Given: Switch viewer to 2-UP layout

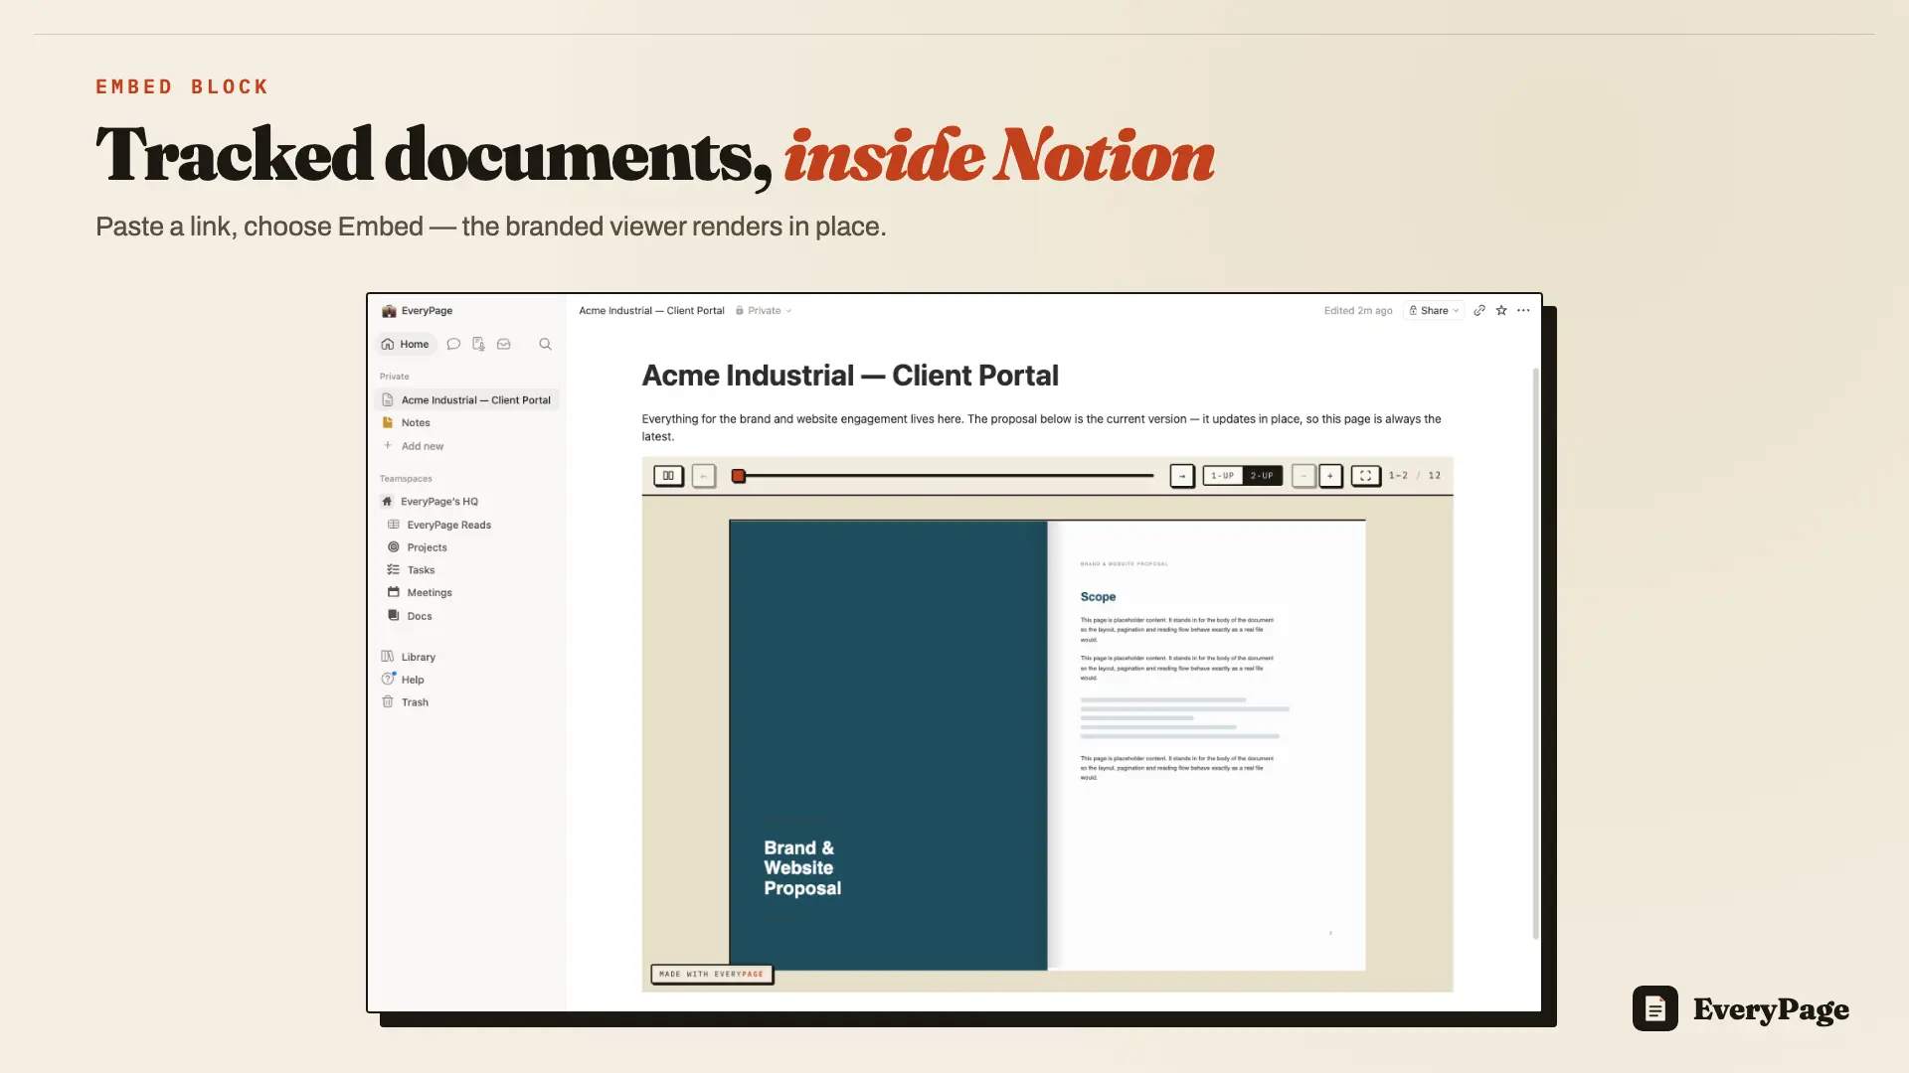Looking at the screenshot, I should [x=1262, y=476].
